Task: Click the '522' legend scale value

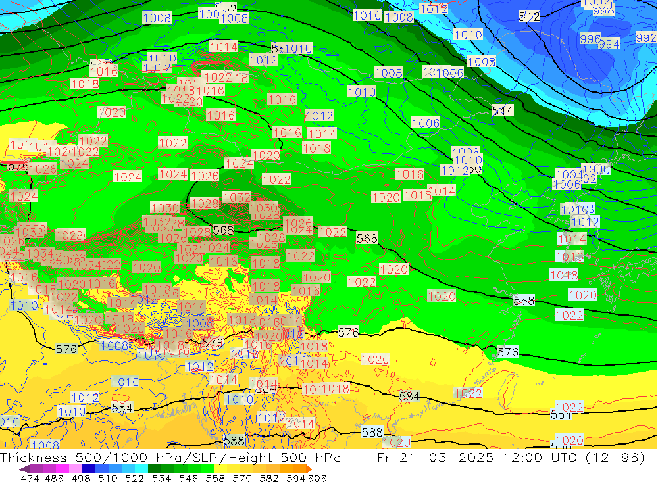Action: click(135, 478)
